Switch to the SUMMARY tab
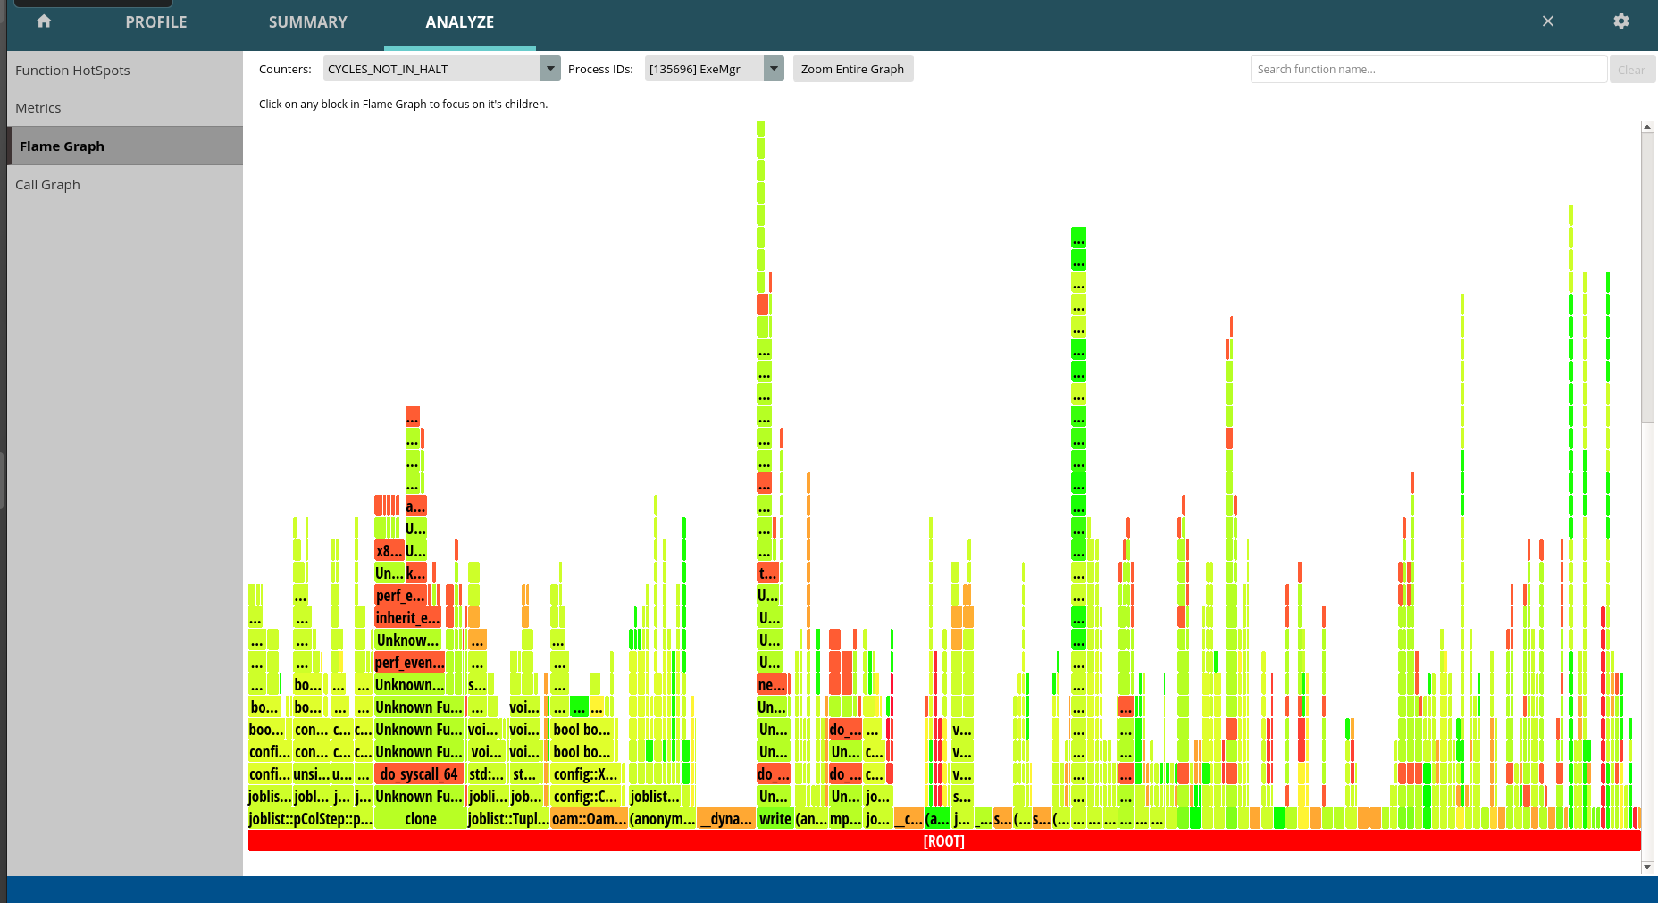The height and width of the screenshot is (903, 1658). pos(307,22)
